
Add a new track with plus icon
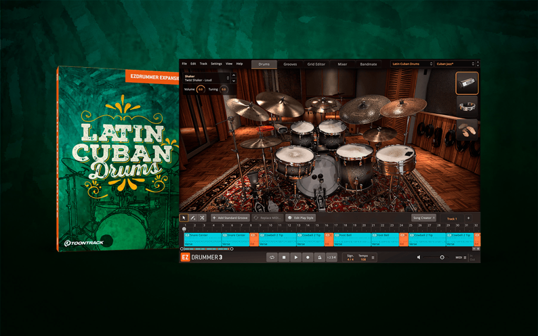pos(468,218)
